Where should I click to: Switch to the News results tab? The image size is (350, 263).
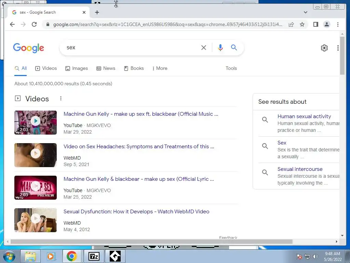[x=106, y=68]
